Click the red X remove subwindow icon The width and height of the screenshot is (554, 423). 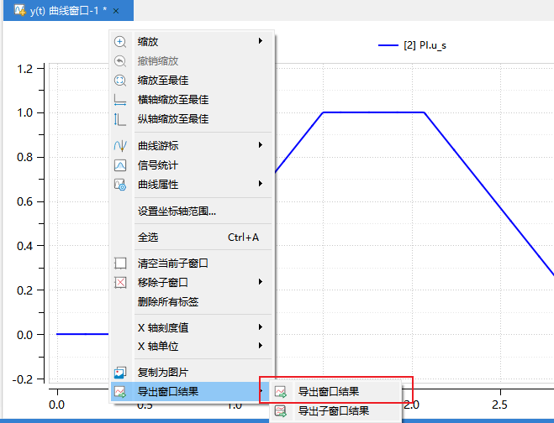coord(120,282)
